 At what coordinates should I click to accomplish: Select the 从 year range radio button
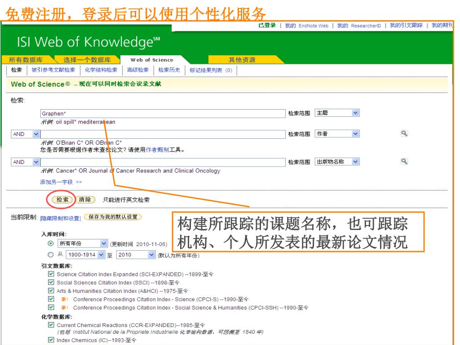51,255
